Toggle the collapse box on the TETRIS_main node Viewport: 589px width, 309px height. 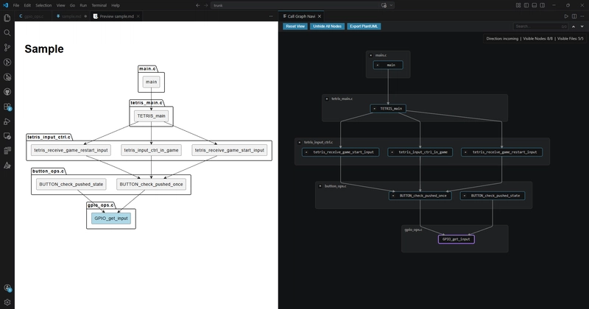pos(375,108)
